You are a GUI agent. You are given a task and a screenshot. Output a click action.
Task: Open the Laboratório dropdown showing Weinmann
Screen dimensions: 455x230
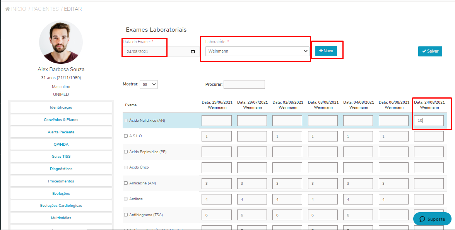258,51
